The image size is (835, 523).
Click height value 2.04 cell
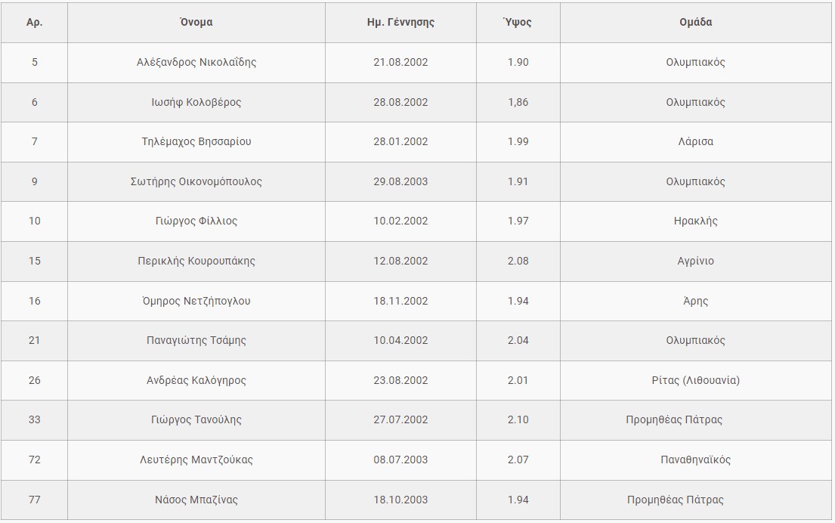[518, 340]
